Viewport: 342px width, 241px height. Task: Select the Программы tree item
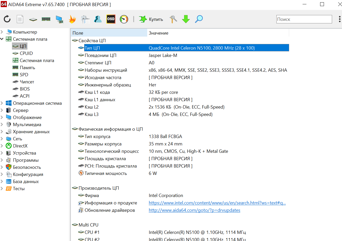click(x=26, y=160)
